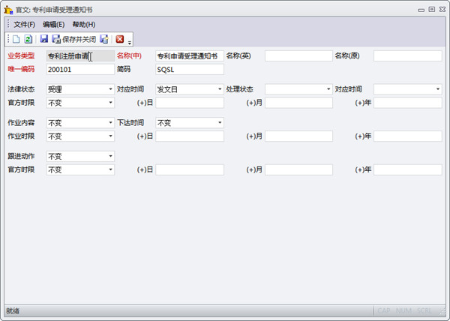
Task: Click (+)年 field in row below 跟进动作
Action: tap(408, 169)
